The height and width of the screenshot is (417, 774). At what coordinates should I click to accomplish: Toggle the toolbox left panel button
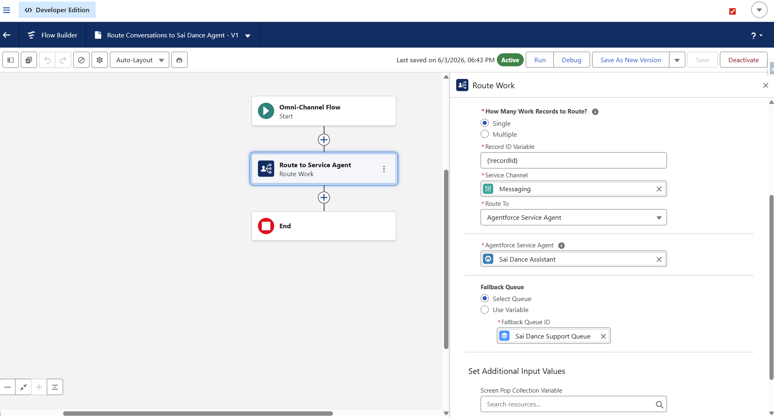pyautogui.click(x=11, y=60)
